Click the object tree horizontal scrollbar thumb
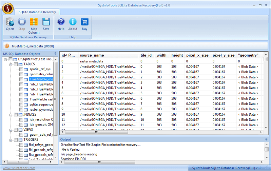The image size is (271, 171). (x=18, y=162)
